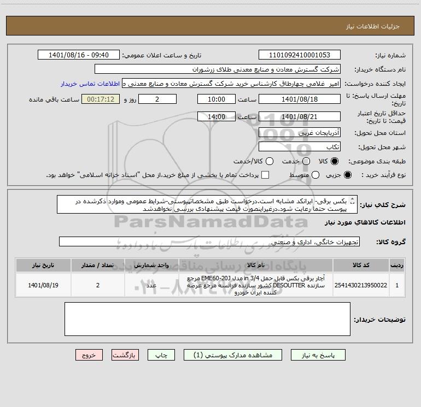The width and height of the screenshot is (421, 407).
Task: Click the public announcement date 1401/08/16 field
Action: pyautogui.click(x=79, y=55)
